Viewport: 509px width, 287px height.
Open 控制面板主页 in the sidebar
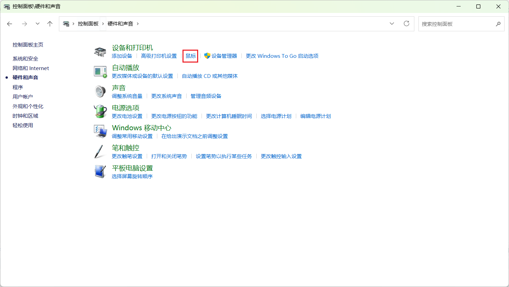(28, 45)
